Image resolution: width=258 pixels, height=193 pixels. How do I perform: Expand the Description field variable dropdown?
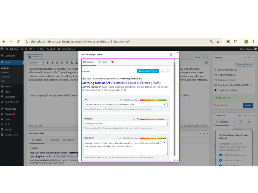click(165, 143)
